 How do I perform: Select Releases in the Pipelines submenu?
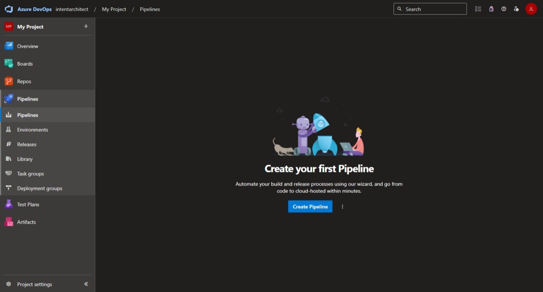pos(27,145)
